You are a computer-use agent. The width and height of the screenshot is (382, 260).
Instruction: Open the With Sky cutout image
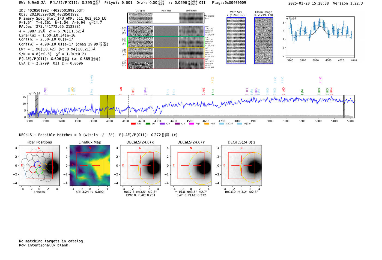tap(236, 41)
